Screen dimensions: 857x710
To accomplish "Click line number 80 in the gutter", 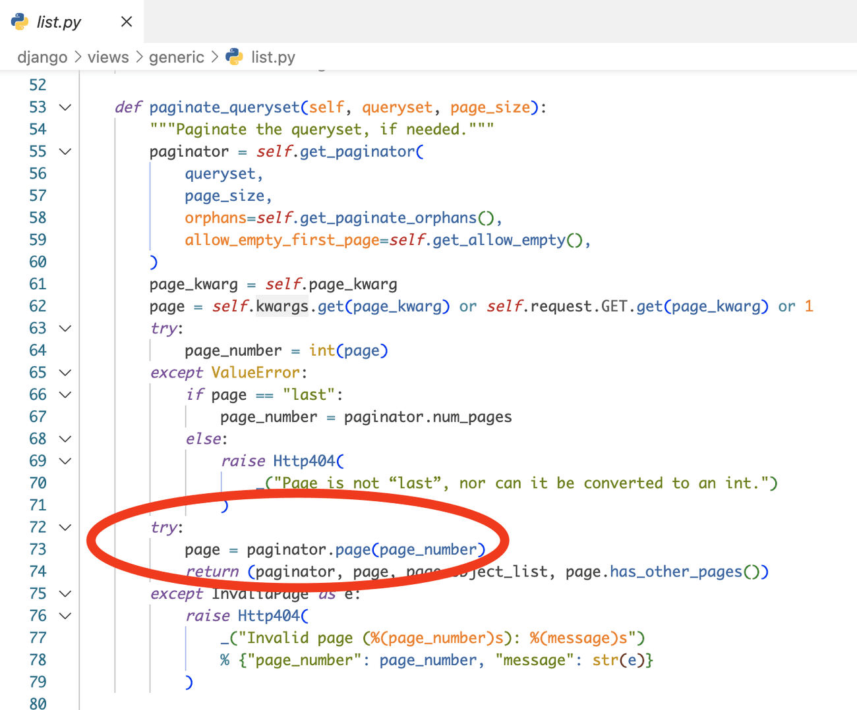I will [x=38, y=703].
